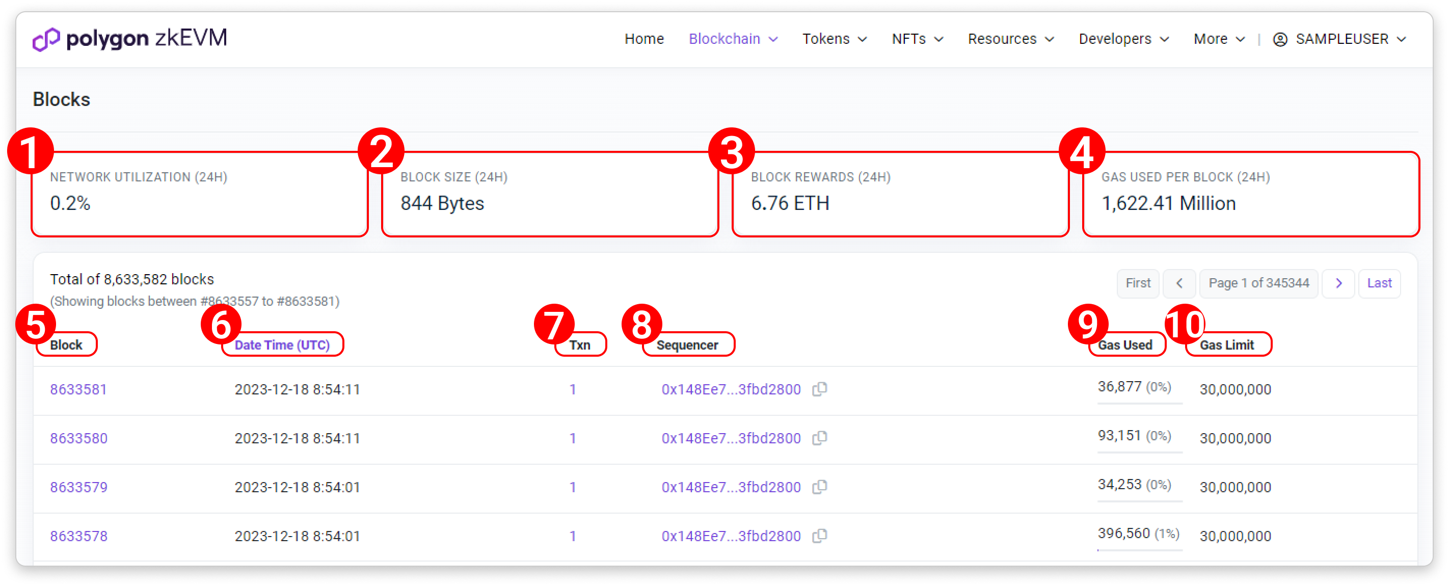Go to Home in navigation
1449x586 pixels.
click(643, 39)
